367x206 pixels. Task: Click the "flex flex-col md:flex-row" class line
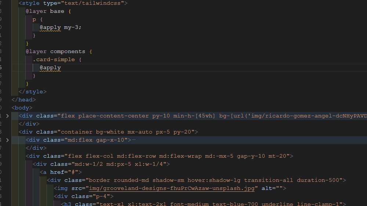click(159, 156)
